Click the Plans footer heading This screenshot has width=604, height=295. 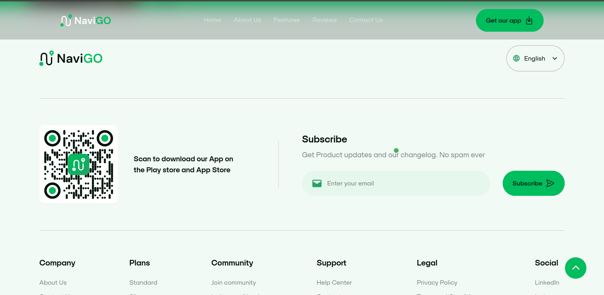point(139,263)
